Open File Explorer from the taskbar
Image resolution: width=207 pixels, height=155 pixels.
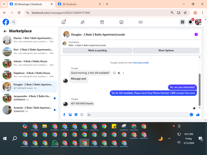[45, 126]
